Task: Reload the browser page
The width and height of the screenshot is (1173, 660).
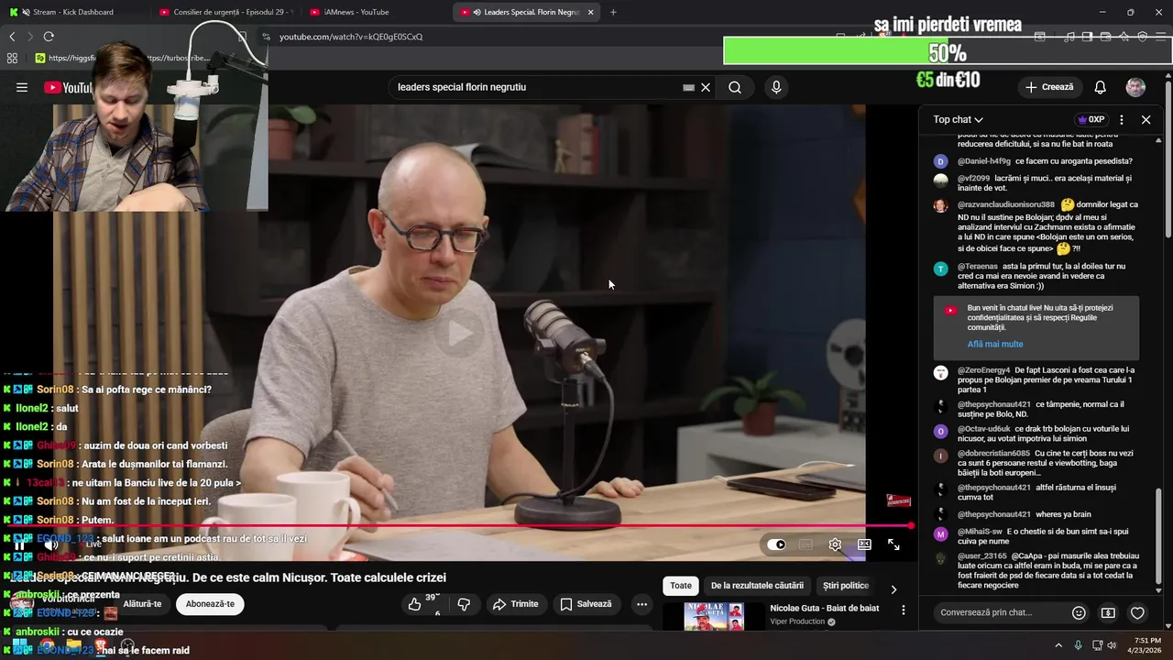Action: tap(49, 37)
